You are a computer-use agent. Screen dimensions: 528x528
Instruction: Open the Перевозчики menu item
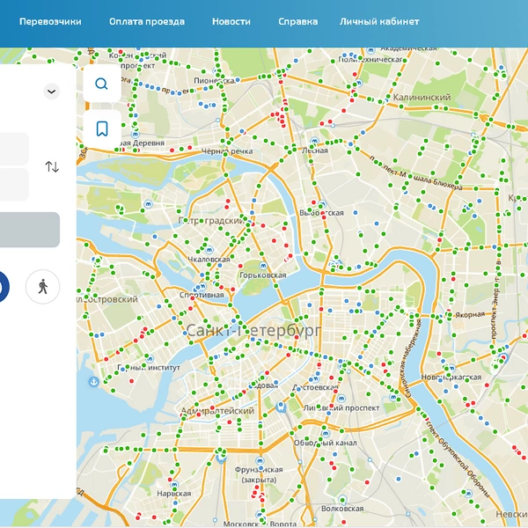point(50,21)
